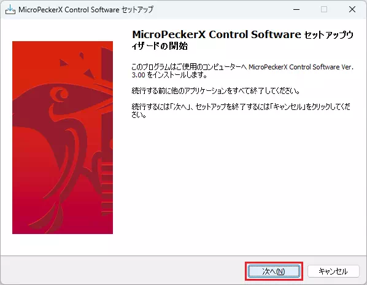Click the window title 'MicroPeckerX Control Software セットアップ'
The height and width of the screenshot is (285, 367).
[x=86, y=10]
